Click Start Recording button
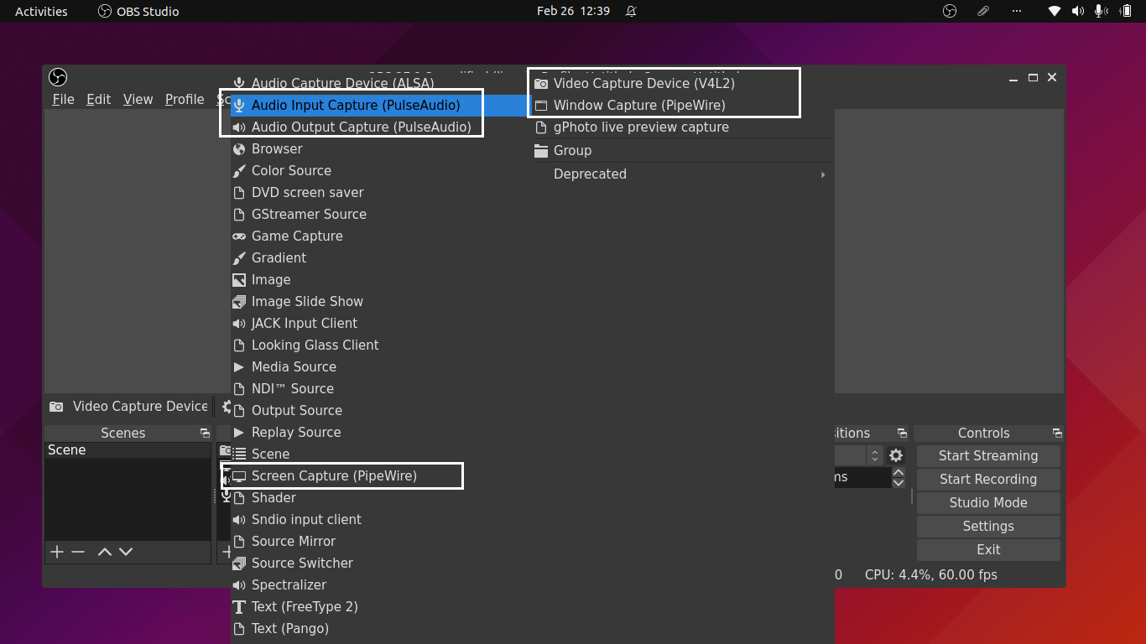This screenshot has height=644, width=1146. [988, 480]
